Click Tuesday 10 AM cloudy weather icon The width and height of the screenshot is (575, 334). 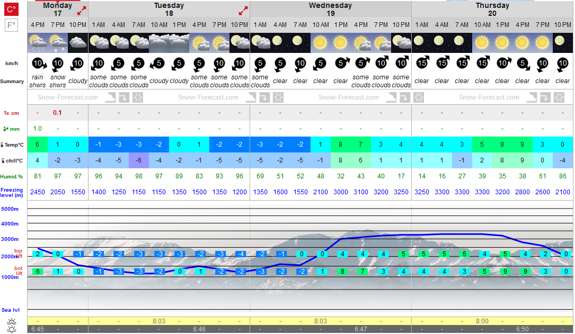click(x=159, y=43)
